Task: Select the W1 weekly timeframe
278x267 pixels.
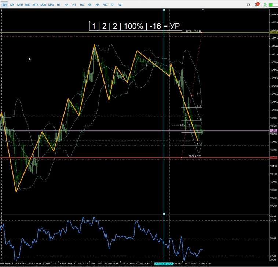Action: coord(120,5)
